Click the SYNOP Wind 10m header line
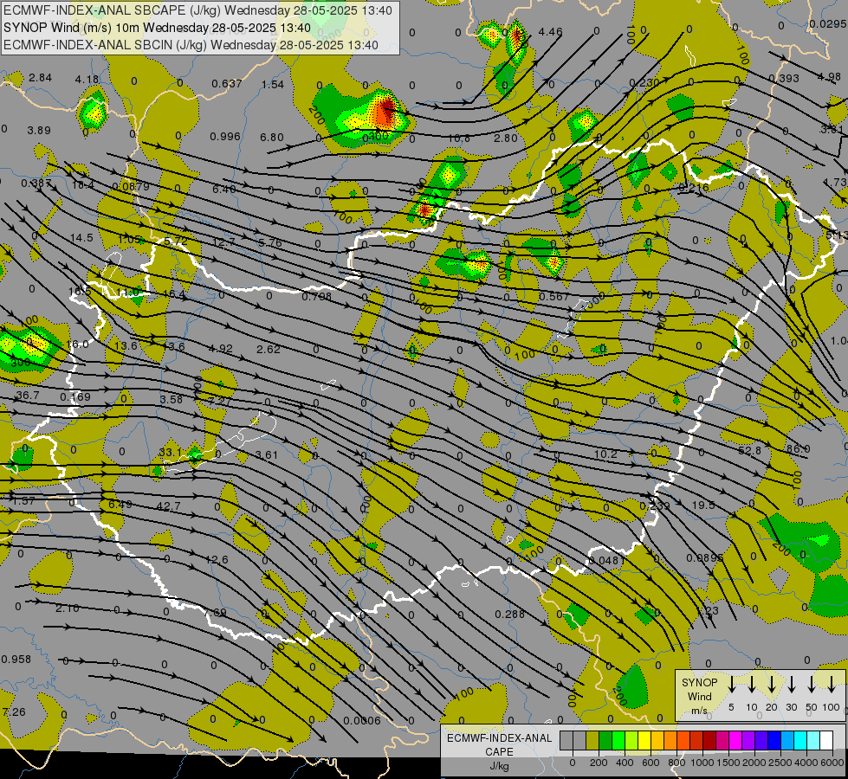The height and width of the screenshot is (779, 848). pos(157,28)
